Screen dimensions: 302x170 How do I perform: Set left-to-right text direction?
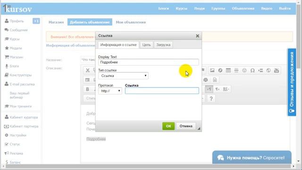(209, 89)
